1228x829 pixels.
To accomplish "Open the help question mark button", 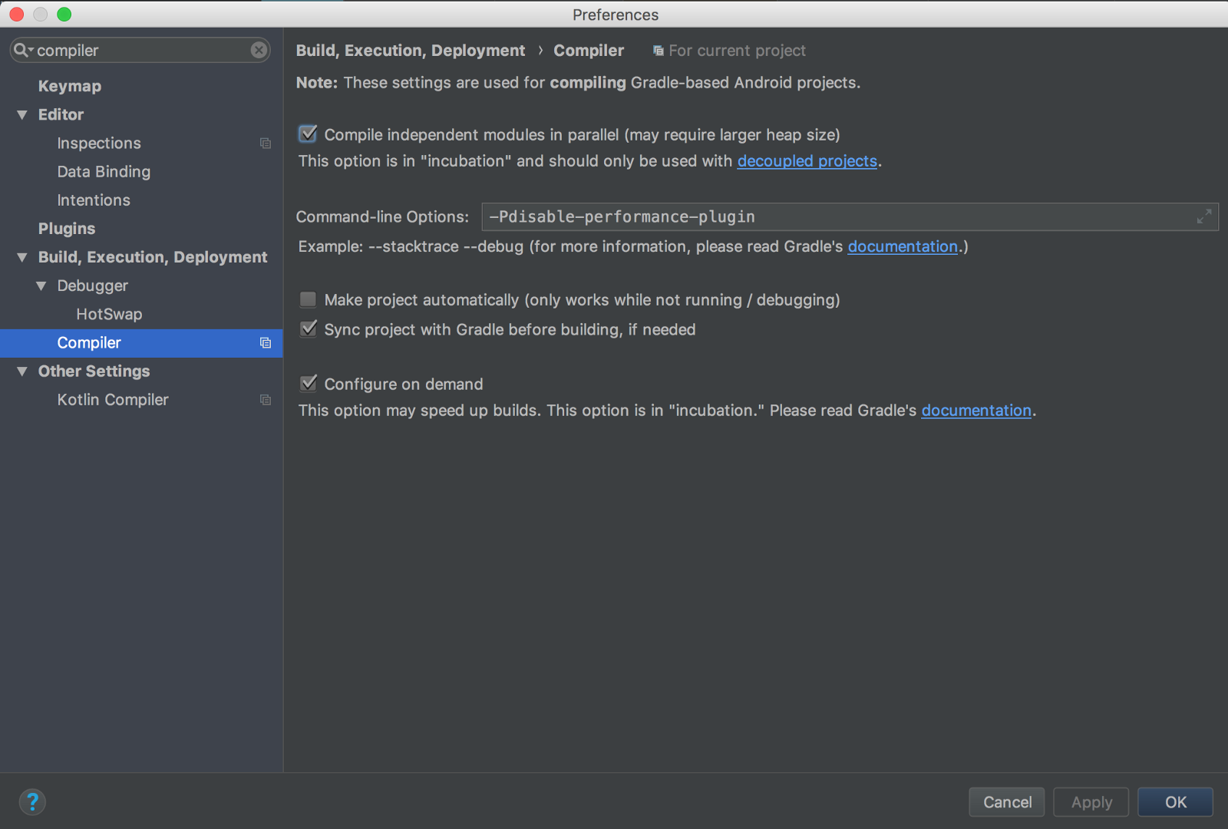I will click(x=32, y=802).
